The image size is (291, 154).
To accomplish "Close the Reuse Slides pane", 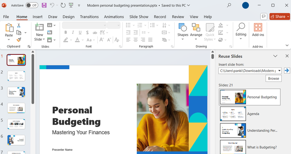I will 287,56.
